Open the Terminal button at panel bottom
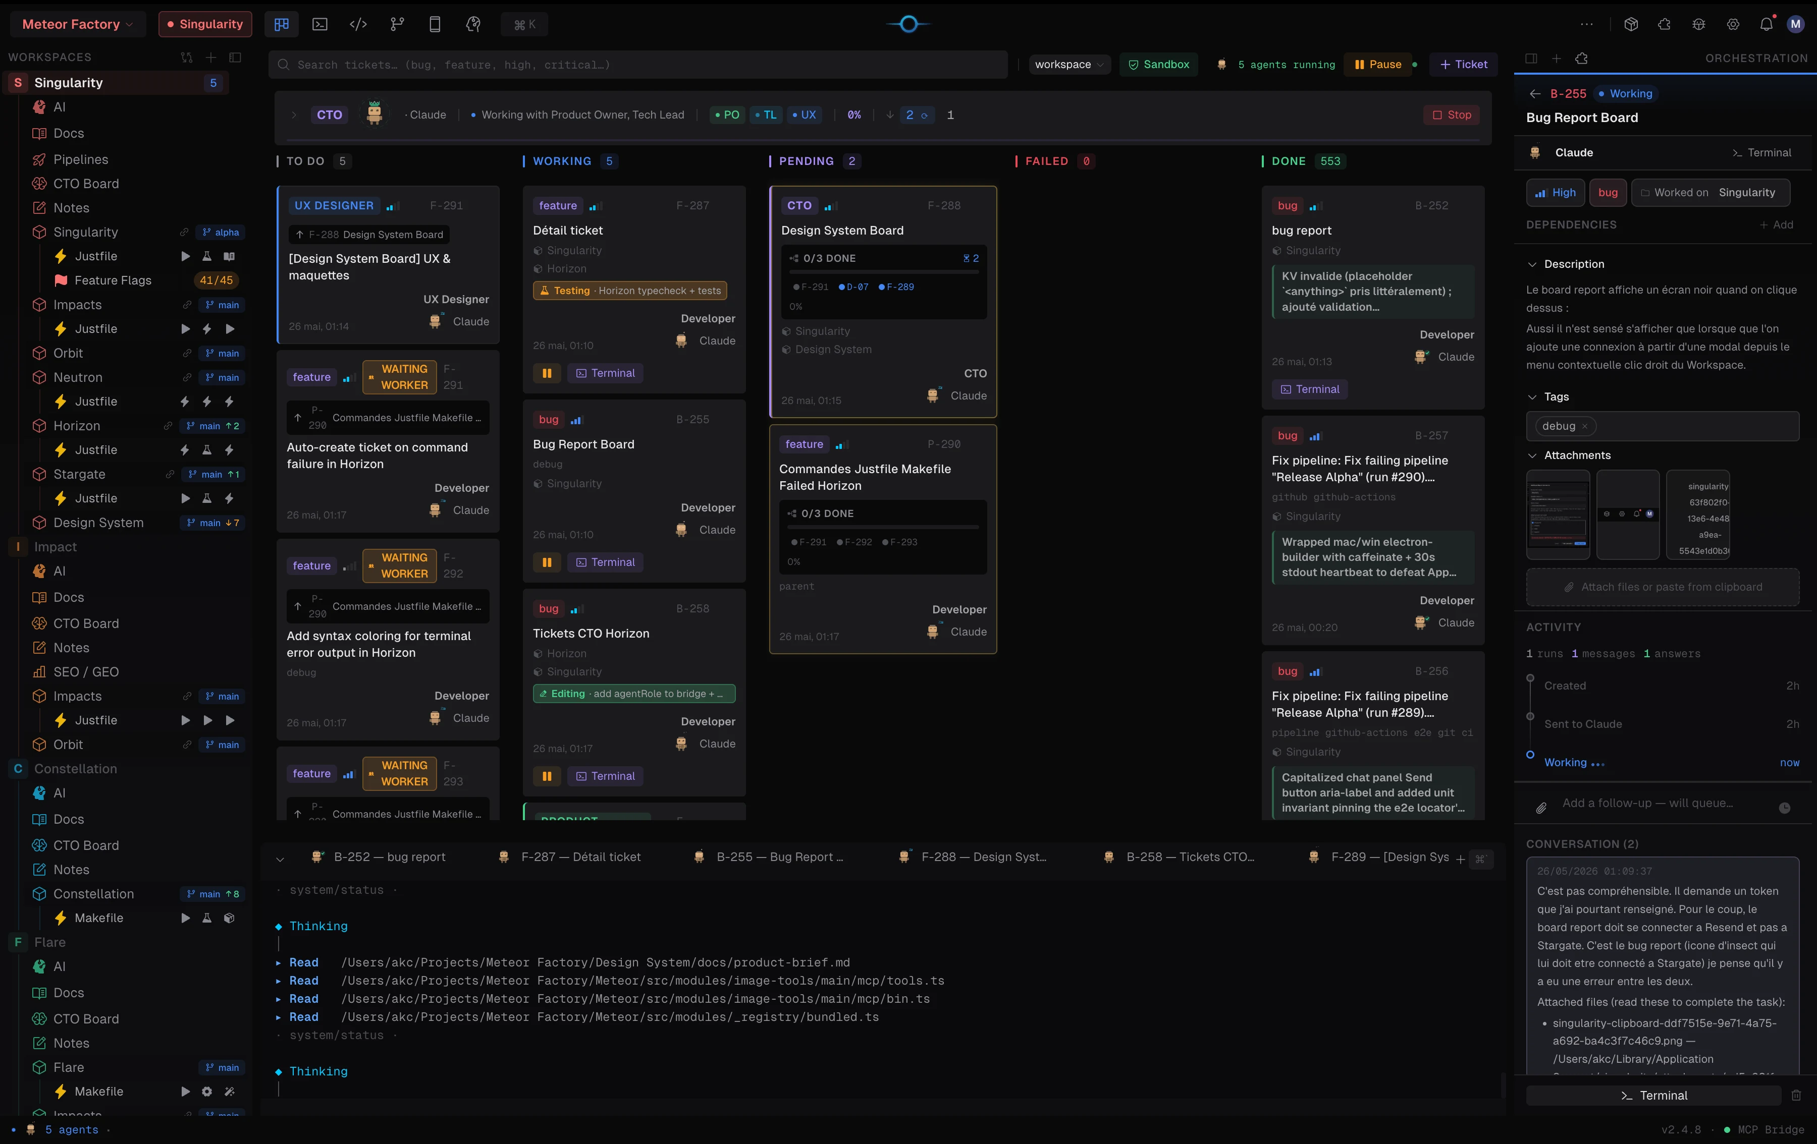 (1654, 1095)
